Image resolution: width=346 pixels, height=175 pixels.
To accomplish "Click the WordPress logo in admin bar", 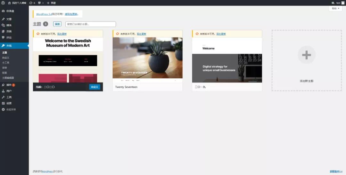I will (3, 3).
